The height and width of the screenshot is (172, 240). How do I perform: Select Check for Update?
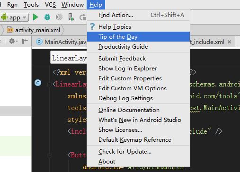coord(138,152)
